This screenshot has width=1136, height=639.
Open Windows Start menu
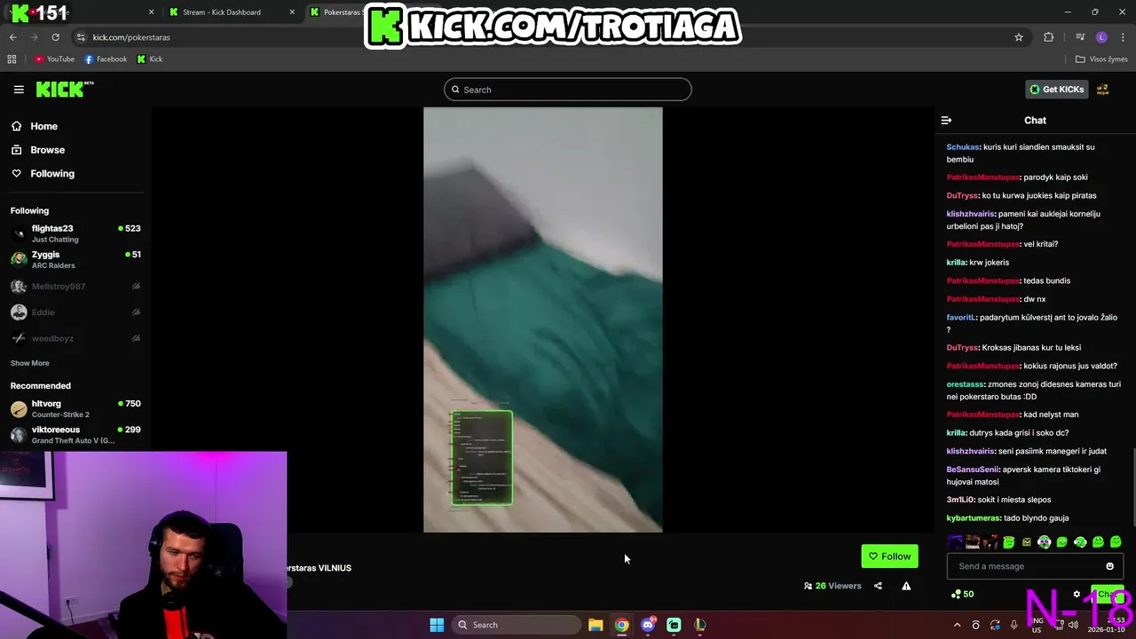pos(437,625)
